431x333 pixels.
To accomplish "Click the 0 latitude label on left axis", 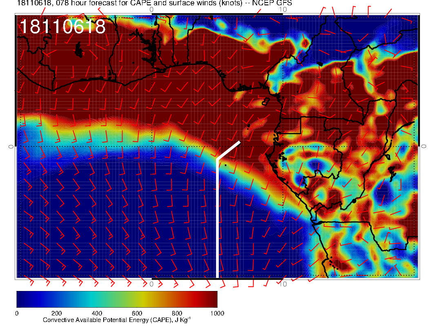I will pos(11,147).
